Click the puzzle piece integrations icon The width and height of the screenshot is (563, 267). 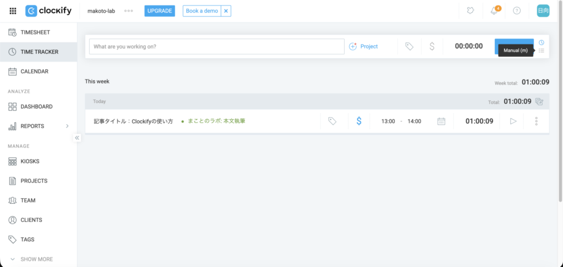click(x=471, y=11)
